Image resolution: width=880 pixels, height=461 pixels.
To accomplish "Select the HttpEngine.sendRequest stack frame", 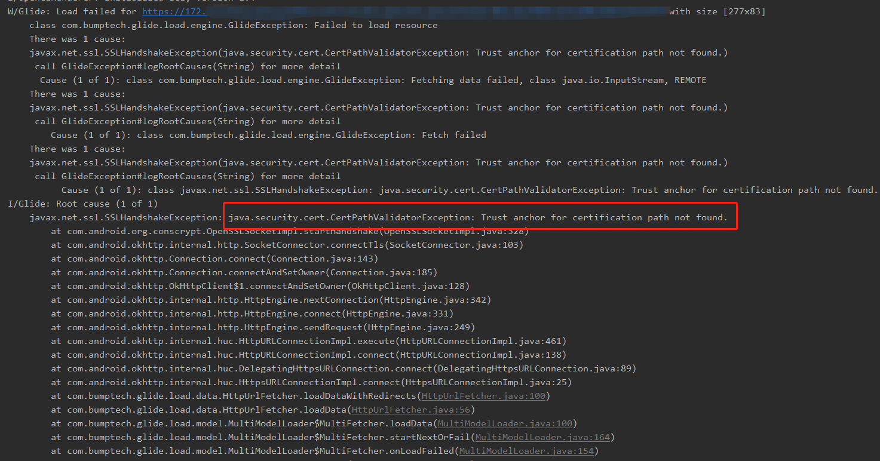I will pyautogui.click(x=263, y=327).
